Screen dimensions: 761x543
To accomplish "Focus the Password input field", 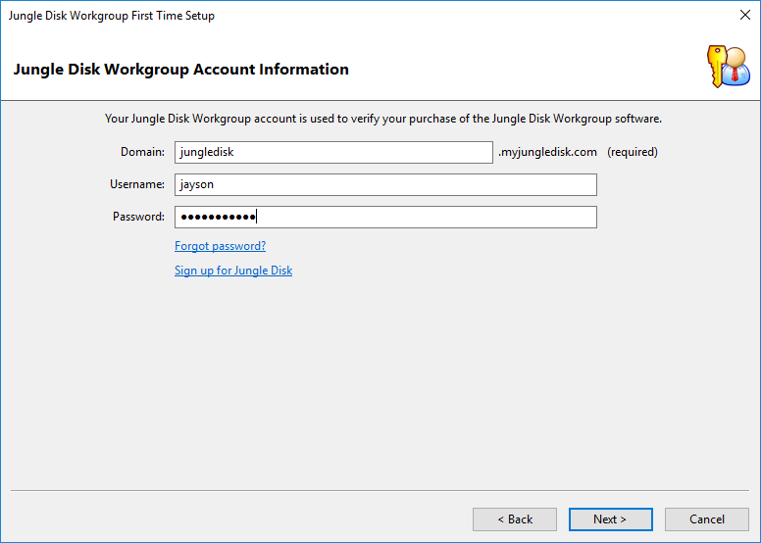I will 385,217.
